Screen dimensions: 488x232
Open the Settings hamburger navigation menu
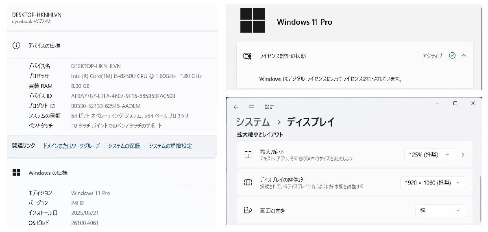tap(251, 107)
